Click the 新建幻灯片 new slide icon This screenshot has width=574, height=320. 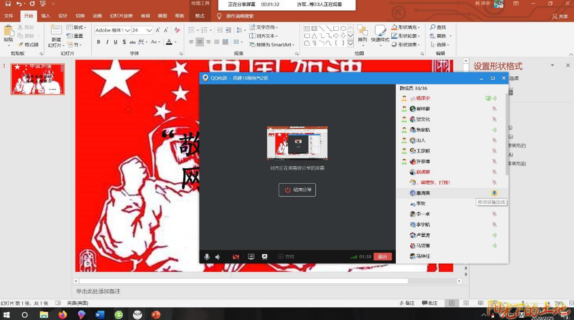click(x=56, y=31)
